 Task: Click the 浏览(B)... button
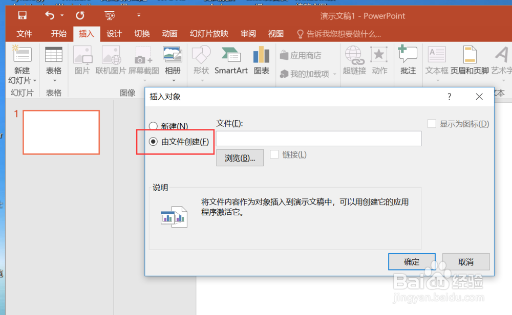tap(240, 158)
